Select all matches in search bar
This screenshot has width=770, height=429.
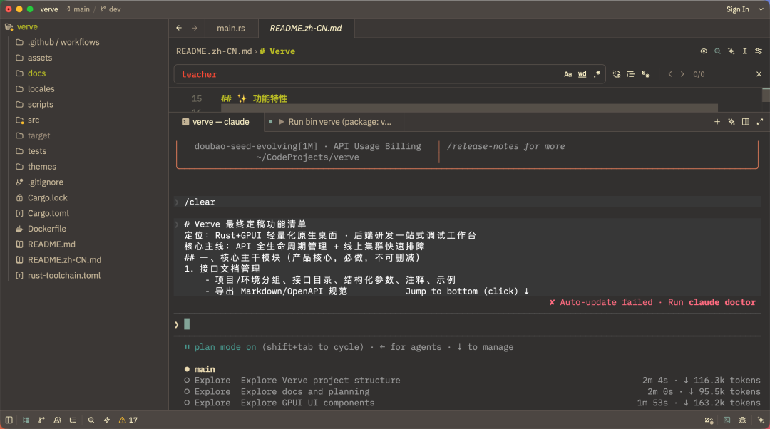pyautogui.click(x=646, y=74)
